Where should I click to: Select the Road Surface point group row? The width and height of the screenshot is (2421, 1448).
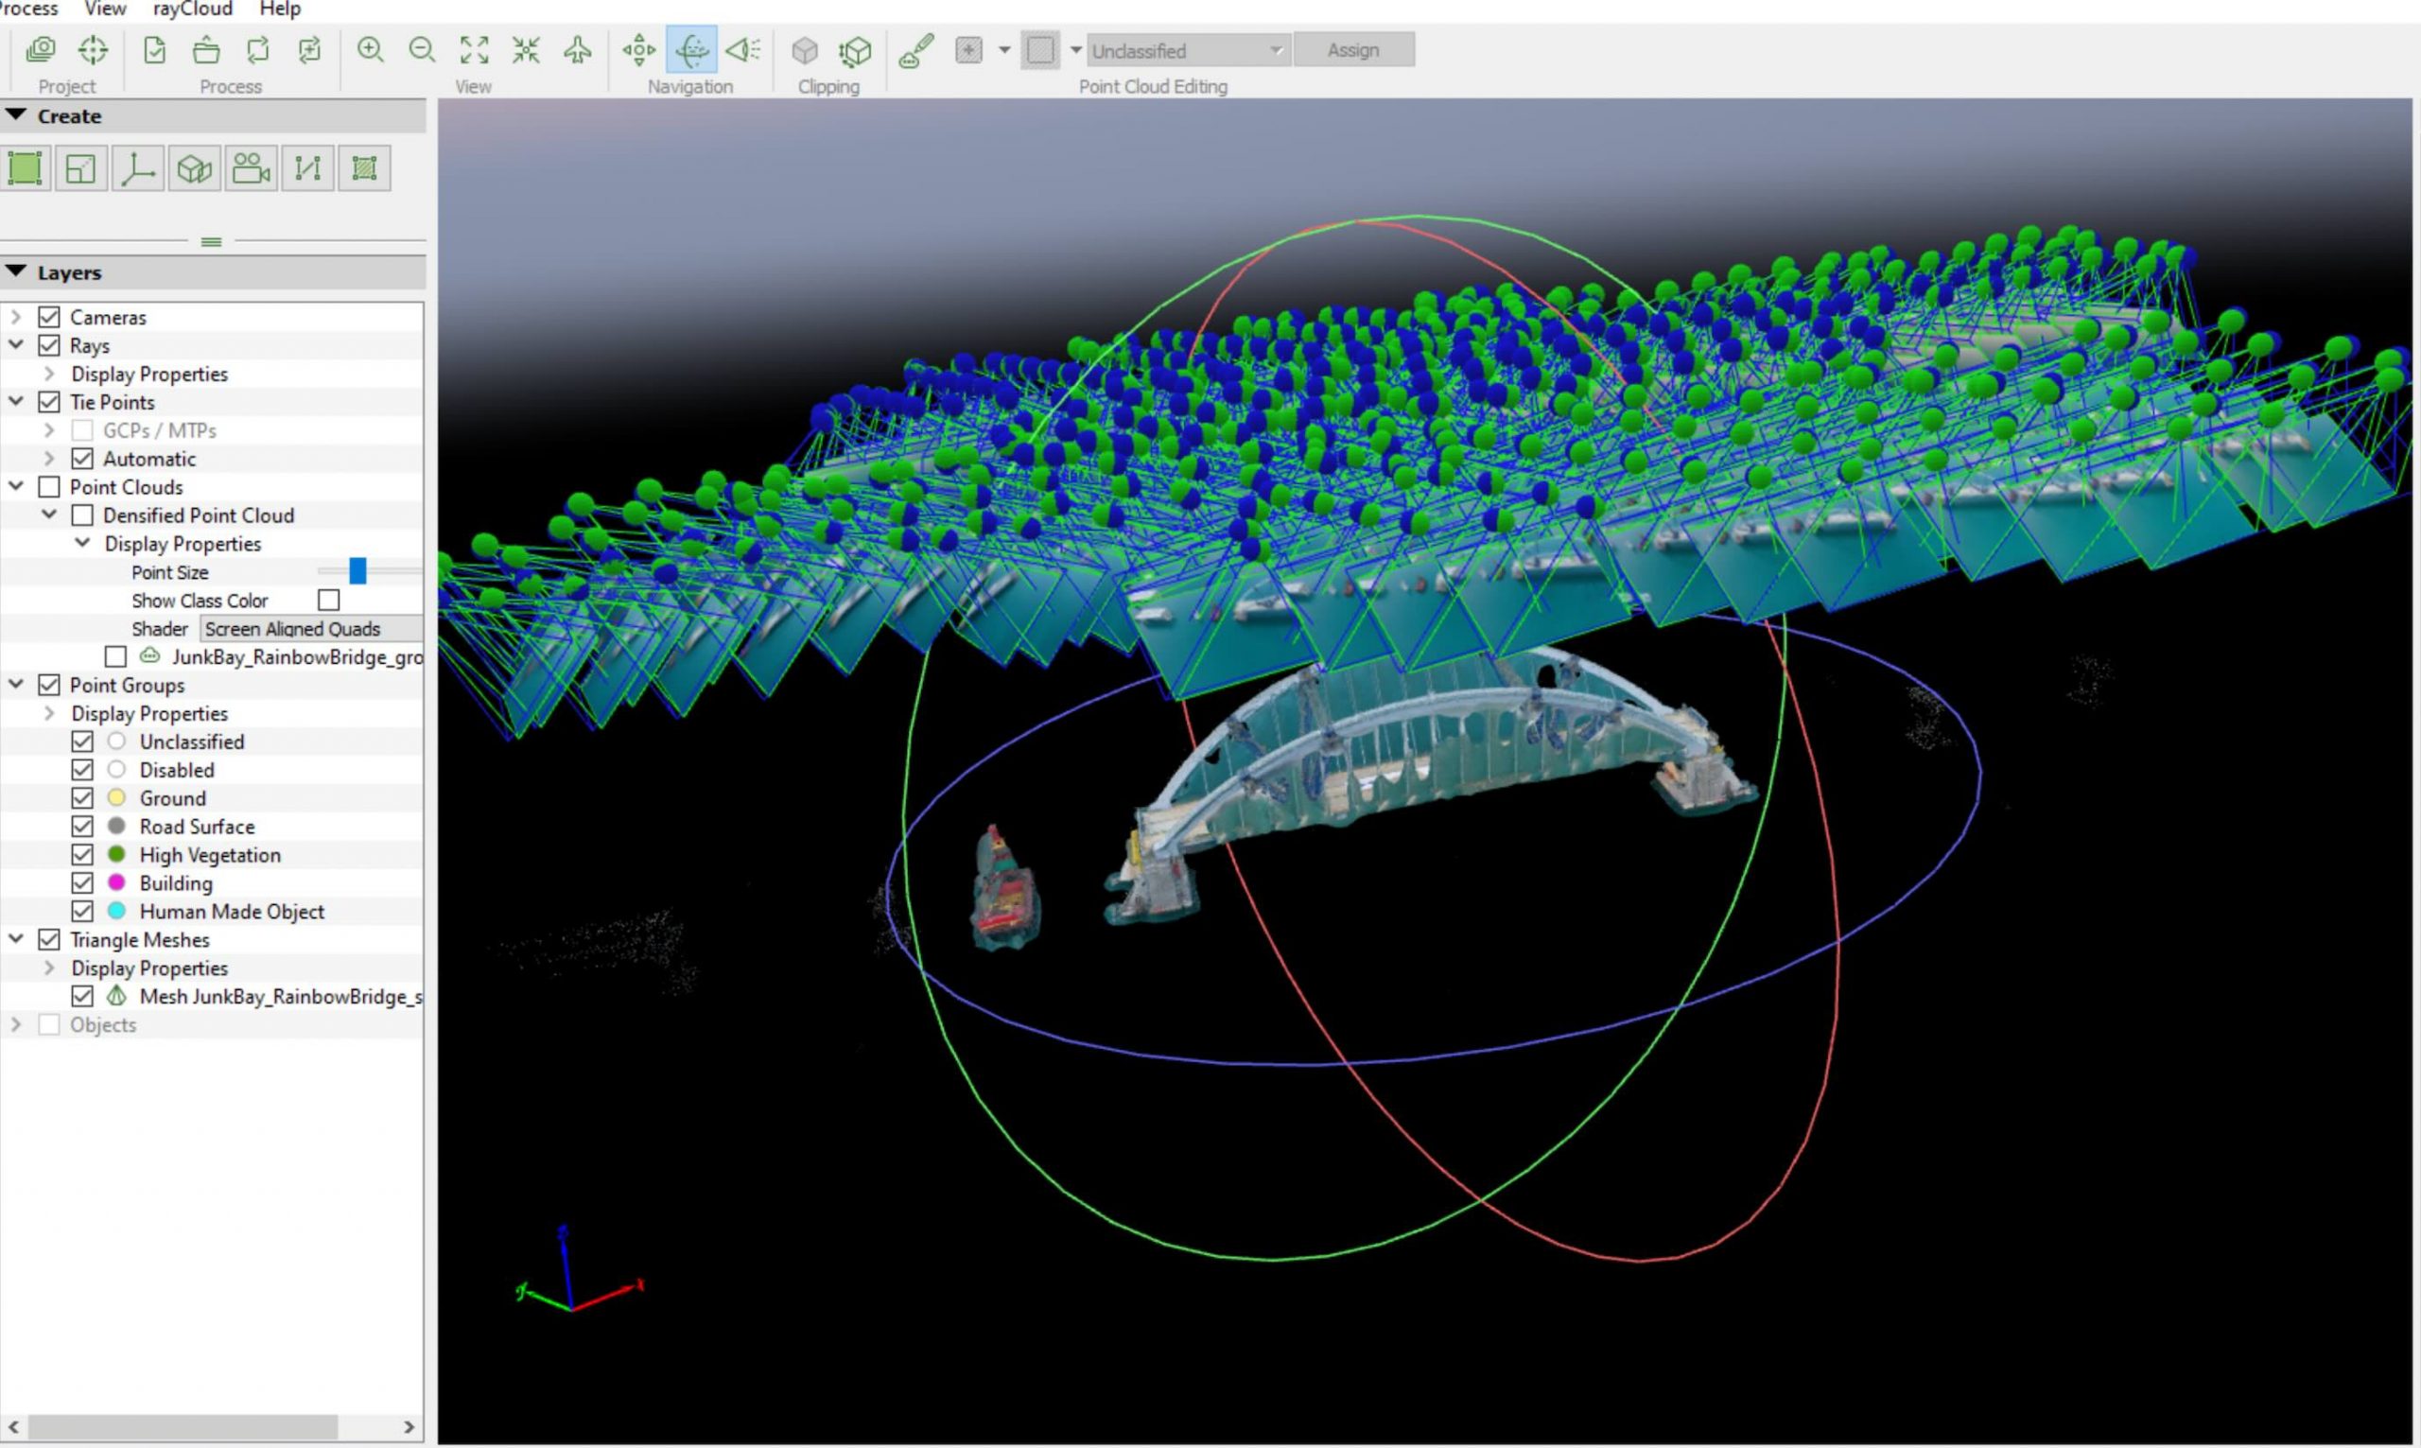(213, 827)
